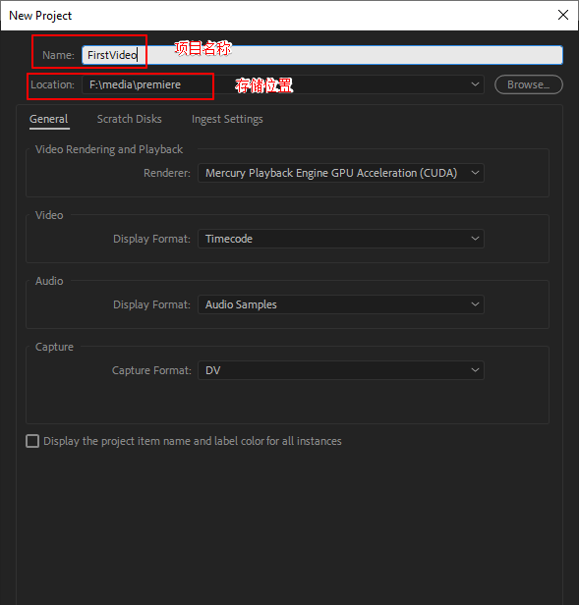Click the Browse button
The height and width of the screenshot is (605, 579).
click(529, 84)
